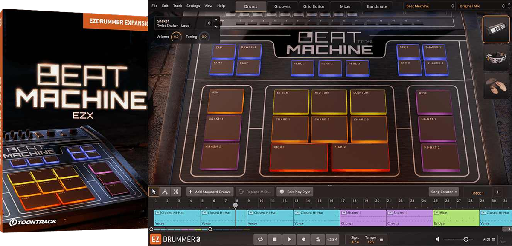This screenshot has width=512, height=246.
Task: Open the Track menu
Action: [x=177, y=6]
